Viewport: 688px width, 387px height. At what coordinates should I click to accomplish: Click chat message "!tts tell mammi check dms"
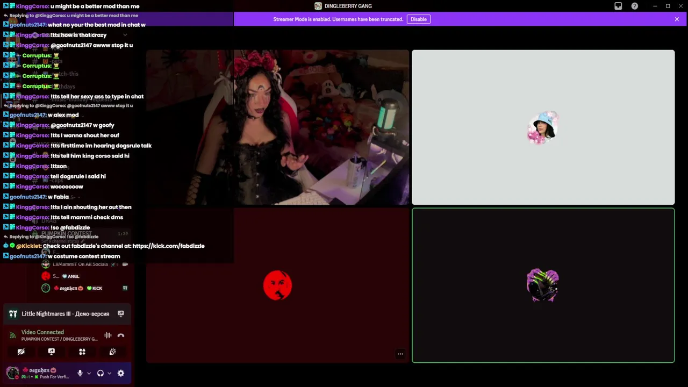[x=87, y=217]
